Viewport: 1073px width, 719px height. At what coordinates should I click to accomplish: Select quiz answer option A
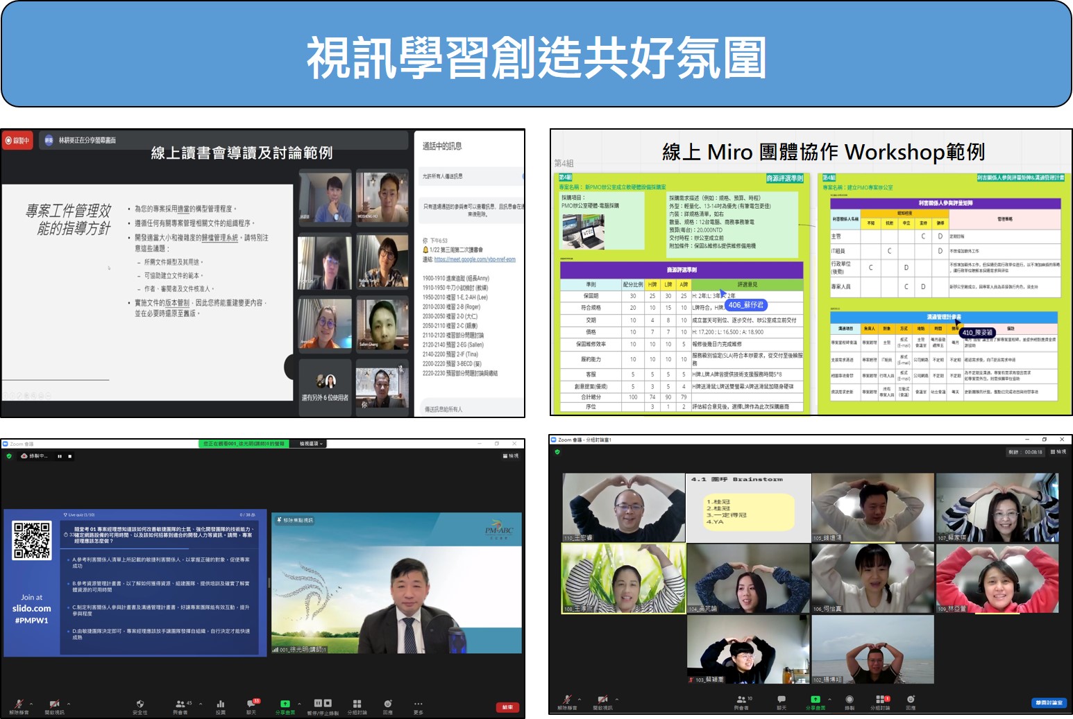[161, 562]
